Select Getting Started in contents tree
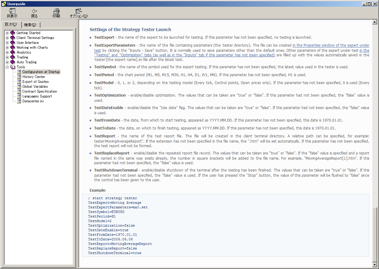The height and width of the screenshot is (269, 379). point(28,33)
